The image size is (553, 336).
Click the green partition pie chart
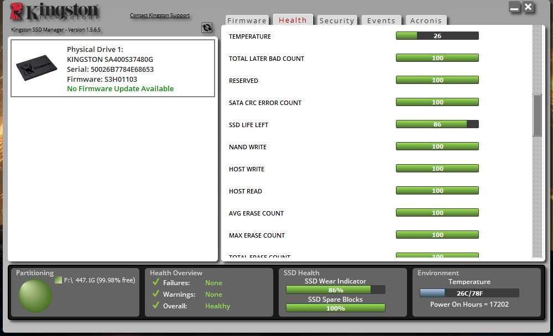35,296
